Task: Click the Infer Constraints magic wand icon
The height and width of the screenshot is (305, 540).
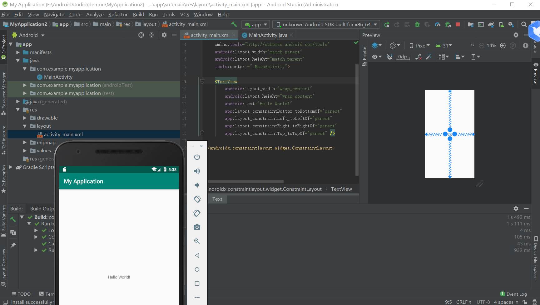Action: click(x=429, y=57)
